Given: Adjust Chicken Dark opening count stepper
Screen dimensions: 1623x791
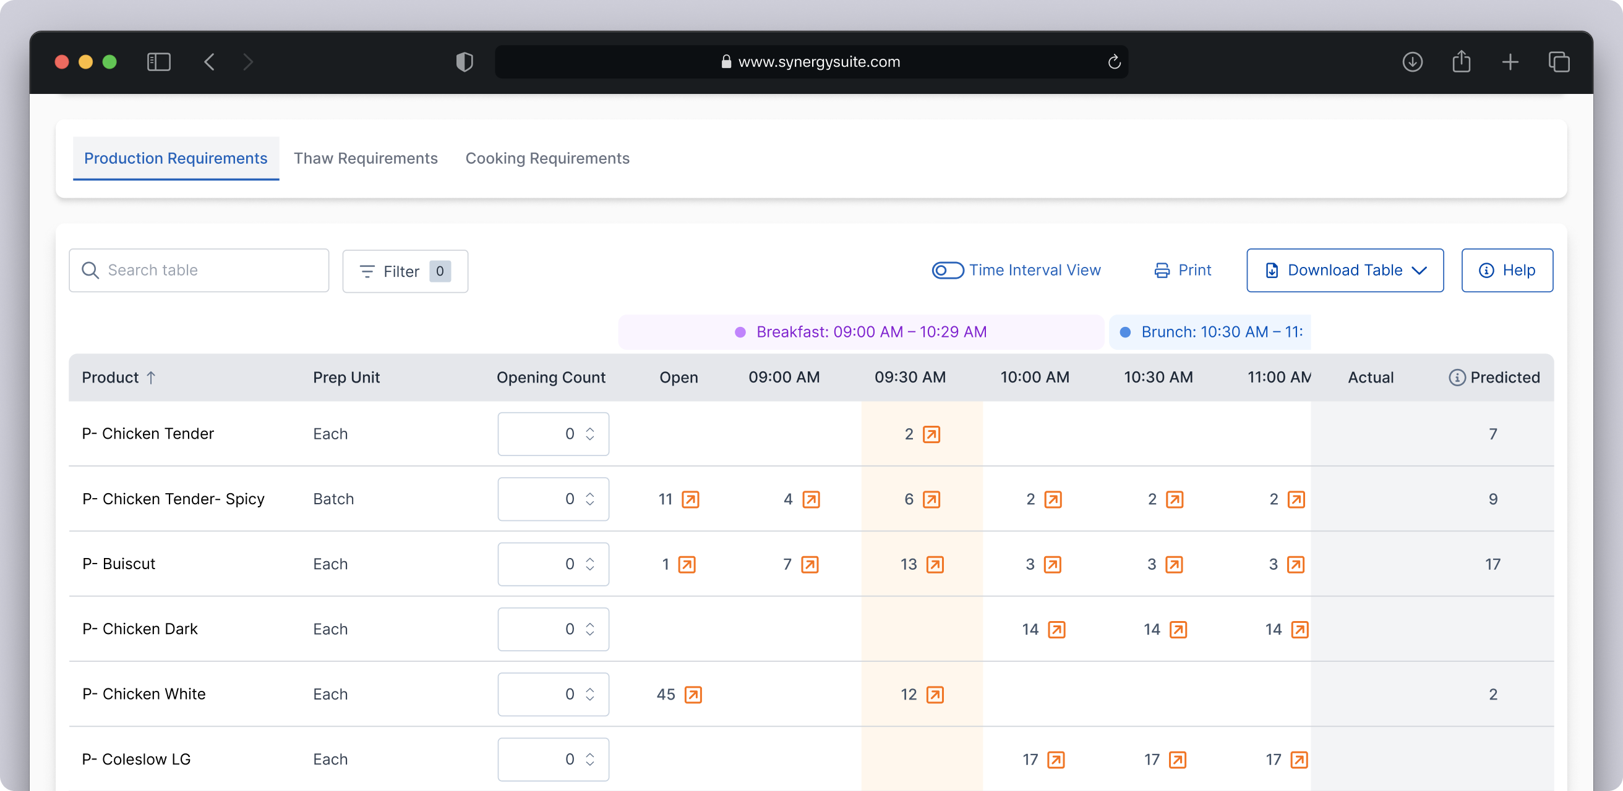Looking at the screenshot, I should [x=589, y=630].
